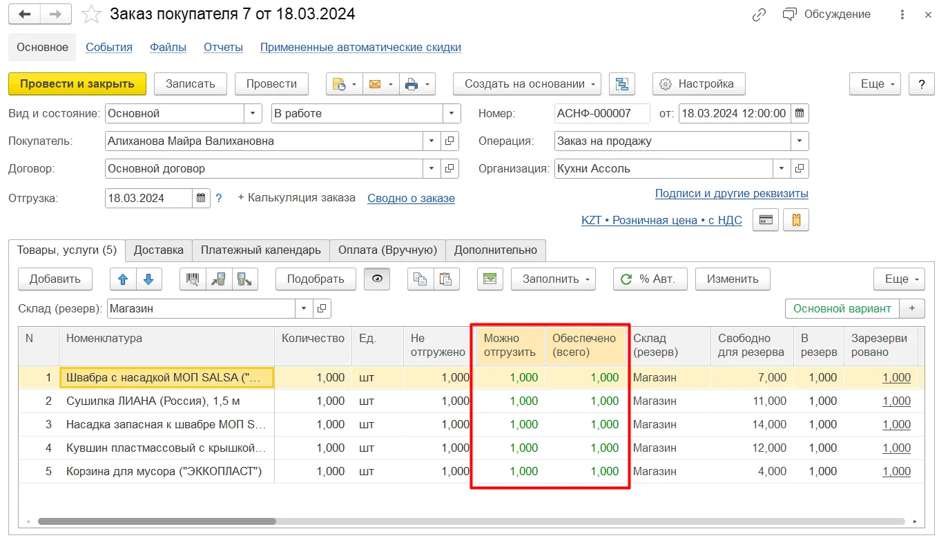939x540 pixels.
Task: Open barcode search in goods toolbar
Action: click(193, 279)
